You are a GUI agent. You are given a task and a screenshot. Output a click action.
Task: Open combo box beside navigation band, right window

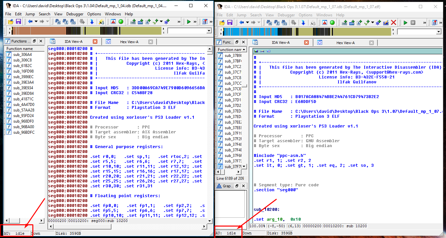[419, 32]
